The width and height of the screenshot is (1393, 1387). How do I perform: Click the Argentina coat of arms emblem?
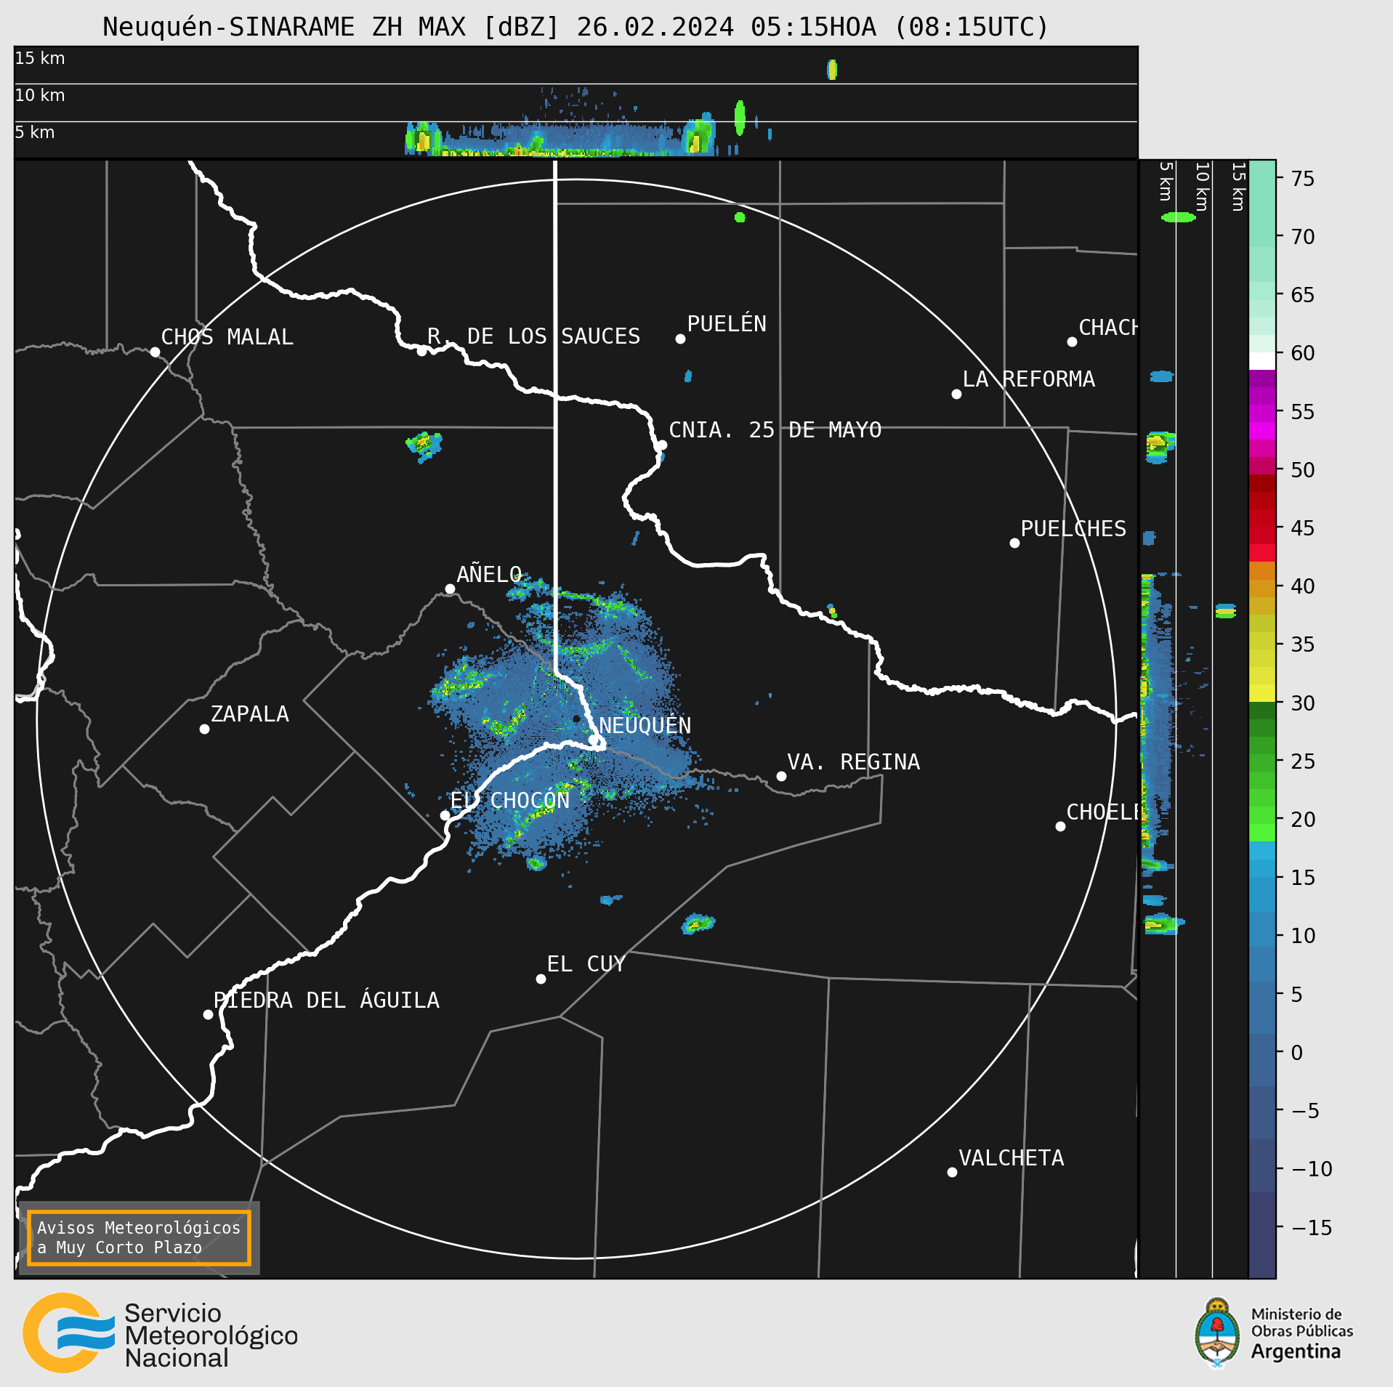(x=1217, y=1334)
